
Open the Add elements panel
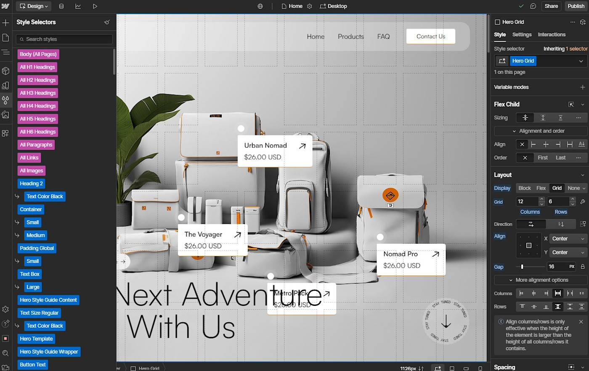[5, 23]
